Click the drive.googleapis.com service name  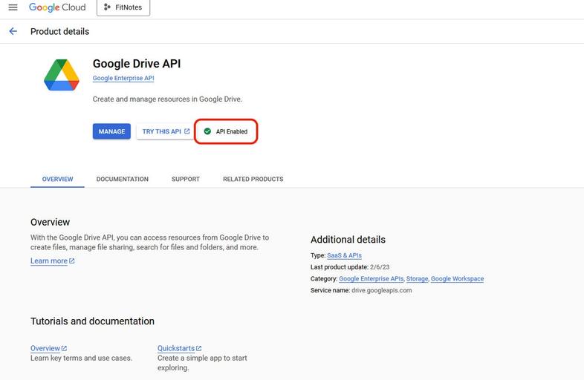(x=382, y=290)
